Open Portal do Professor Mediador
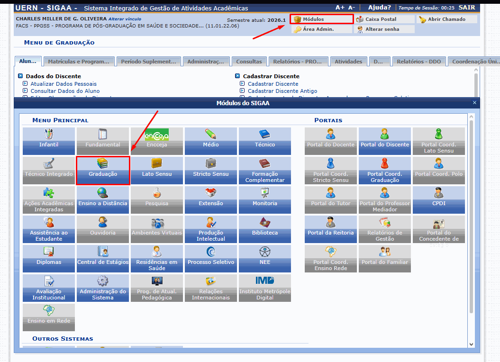The width and height of the screenshot is (500, 362). [x=385, y=199]
